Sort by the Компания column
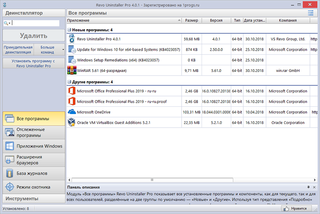 pyautogui.click(x=288, y=20)
